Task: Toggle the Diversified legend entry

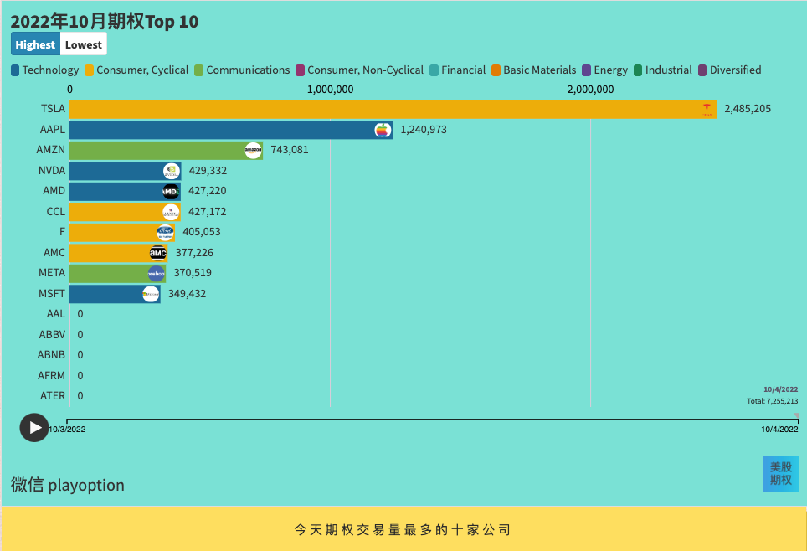Action: click(x=730, y=70)
